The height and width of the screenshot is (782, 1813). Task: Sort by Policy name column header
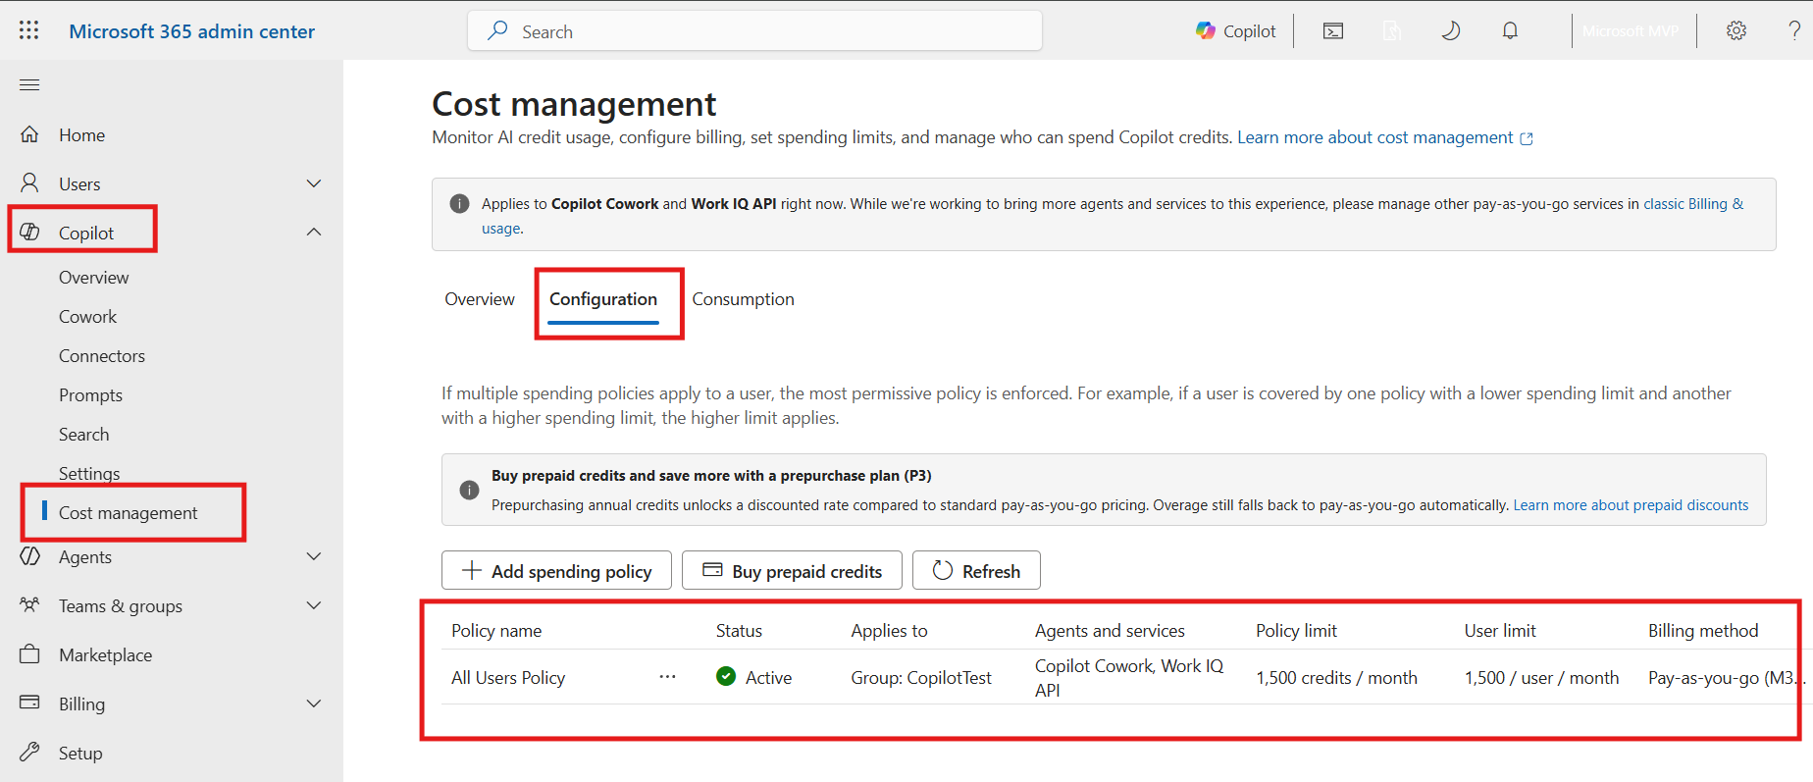click(496, 631)
